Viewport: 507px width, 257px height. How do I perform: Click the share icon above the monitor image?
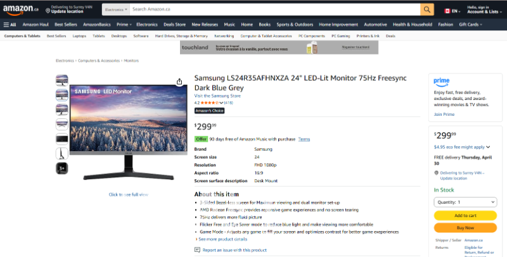tap(179, 82)
